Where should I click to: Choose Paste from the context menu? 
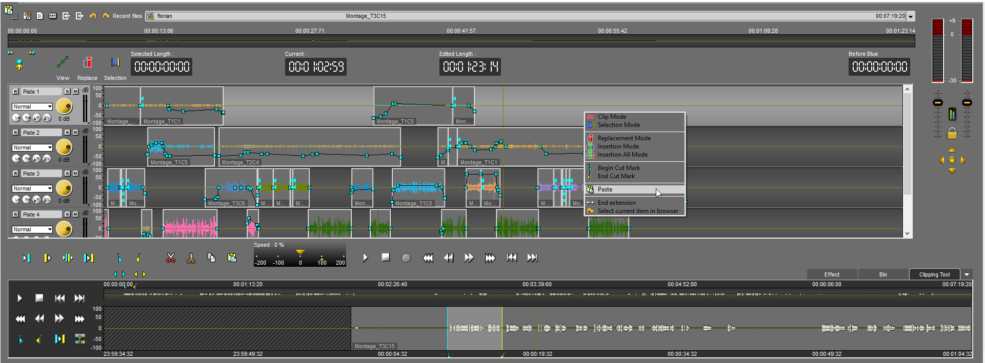point(605,189)
